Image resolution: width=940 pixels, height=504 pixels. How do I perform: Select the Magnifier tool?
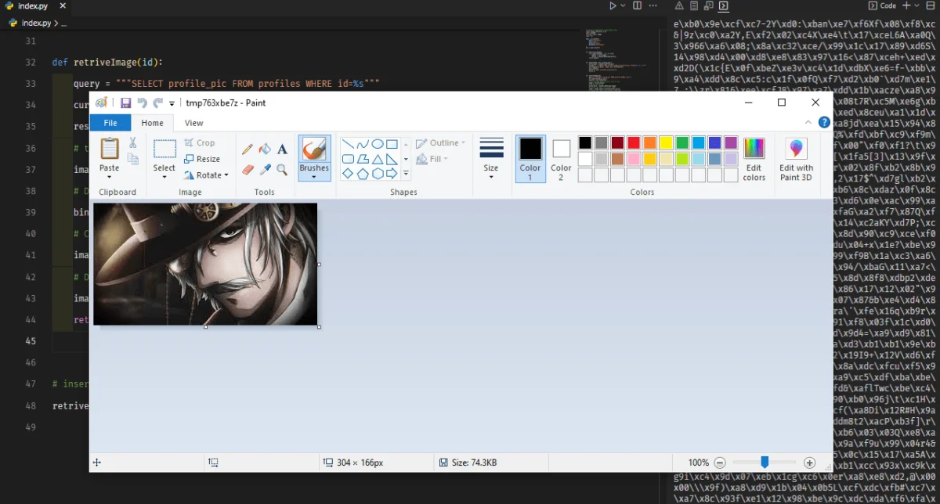282,170
